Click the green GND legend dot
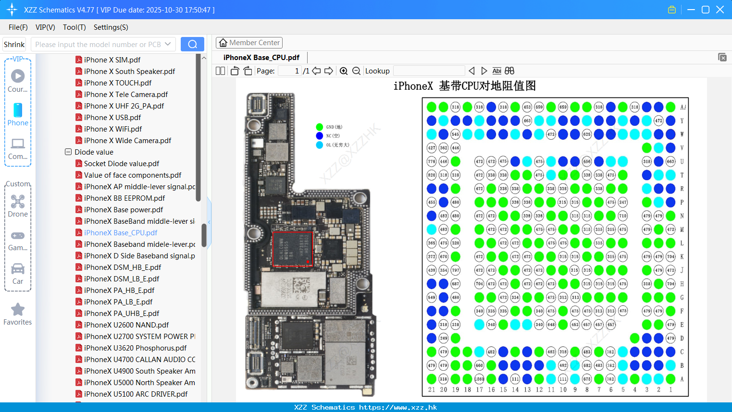 click(x=320, y=127)
